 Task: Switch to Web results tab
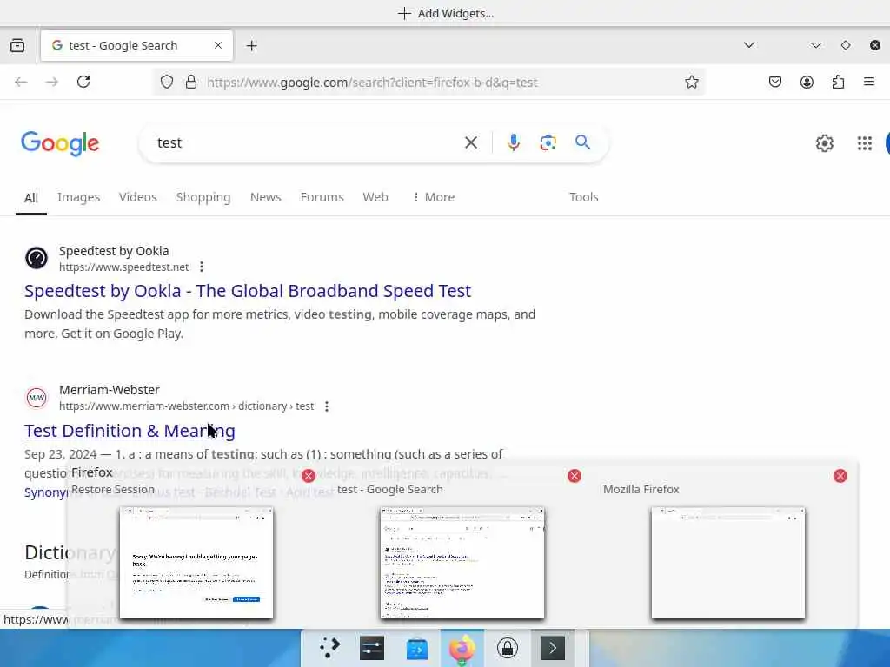[x=375, y=197]
